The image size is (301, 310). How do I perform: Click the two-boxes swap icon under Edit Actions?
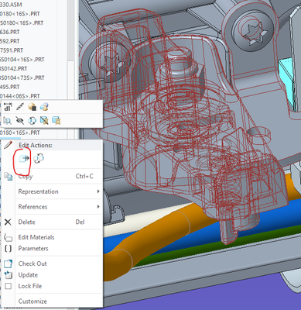click(x=39, y=158)
